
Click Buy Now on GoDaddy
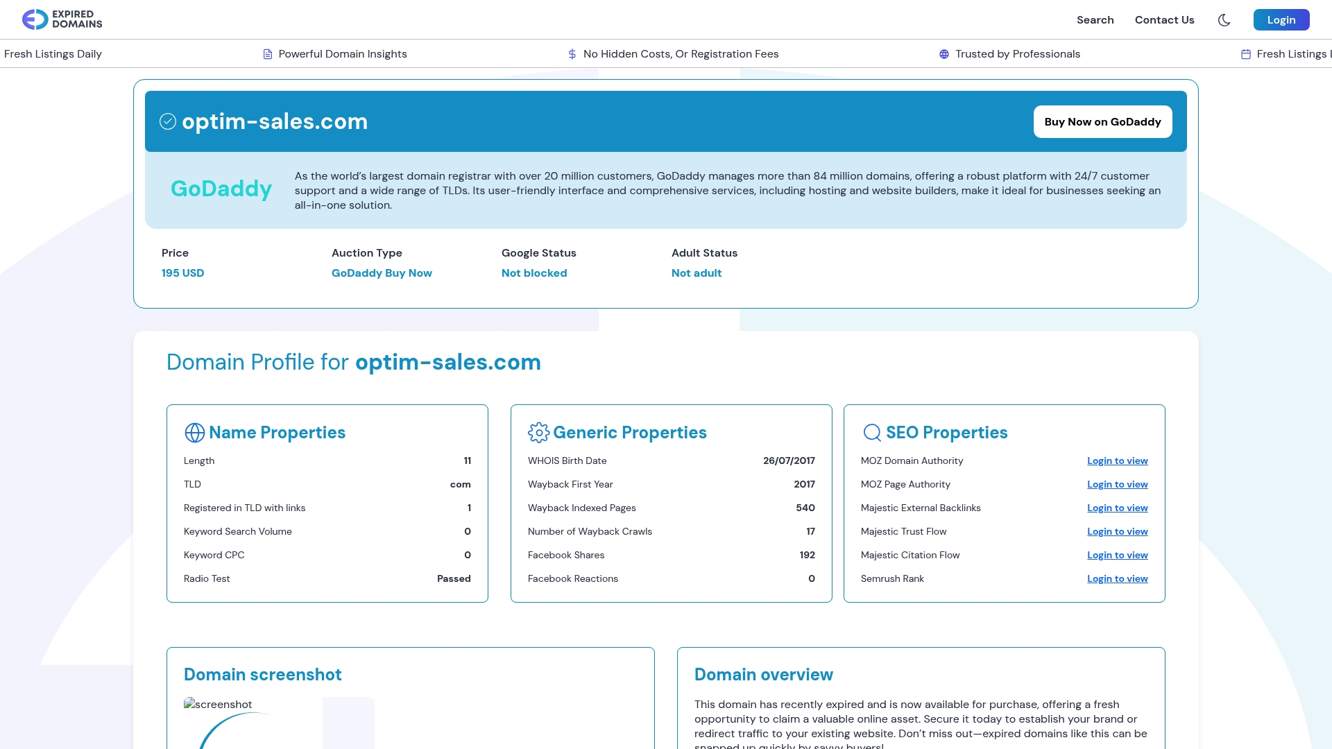1102,121
